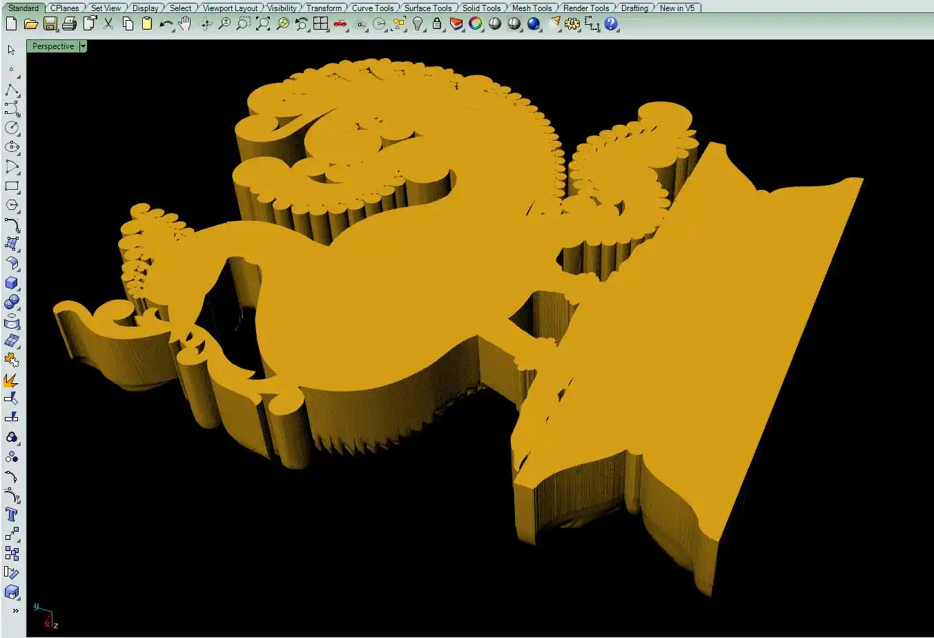
Task: Toggle the lock objects padlock icon
Action: coord(437,24)
